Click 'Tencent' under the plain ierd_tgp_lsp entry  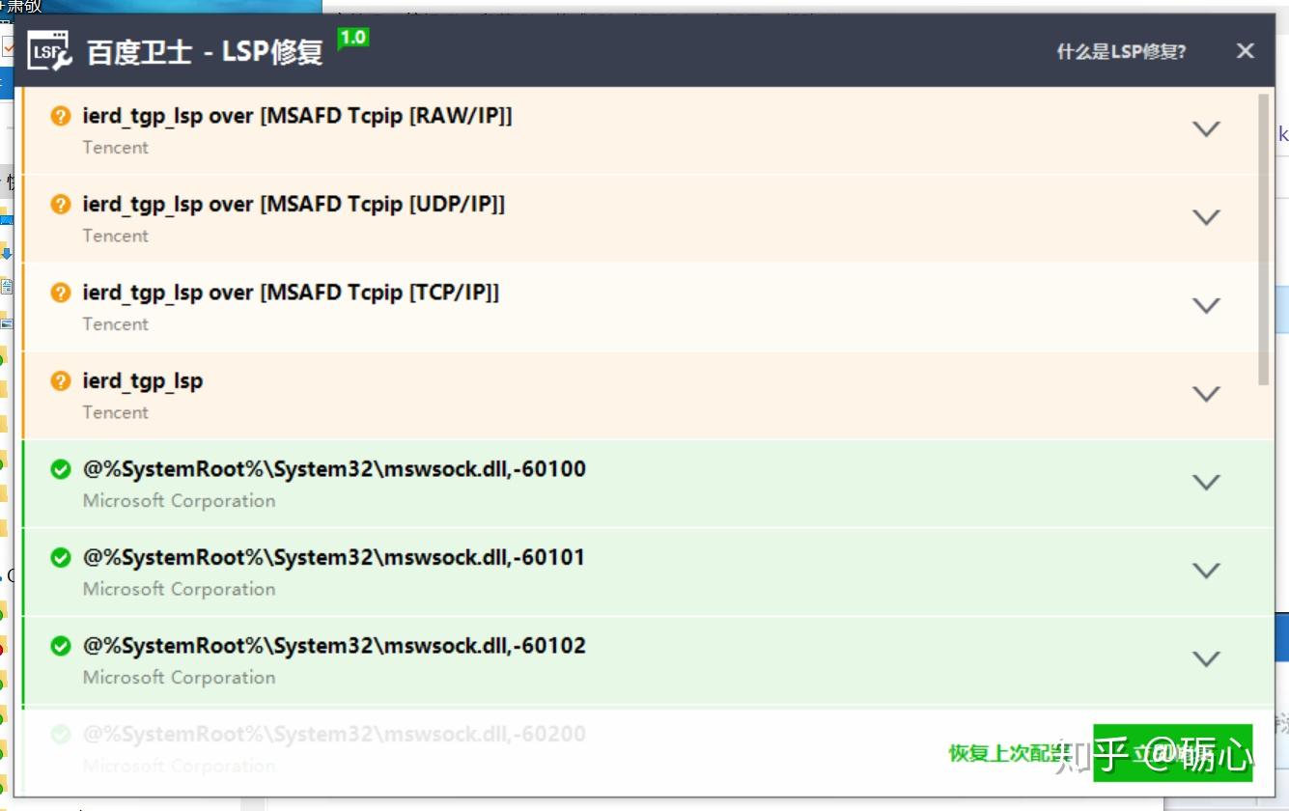(116, 412)
